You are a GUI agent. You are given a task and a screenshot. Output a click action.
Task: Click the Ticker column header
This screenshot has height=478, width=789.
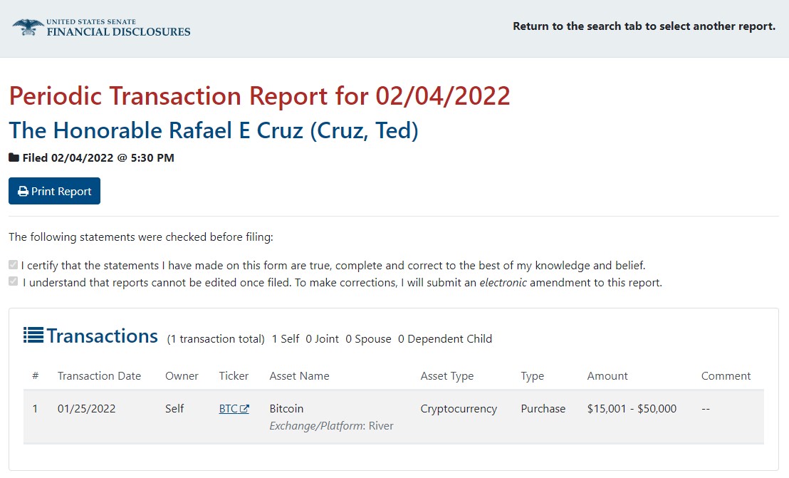pyautogui.click(x=234, y=376)
